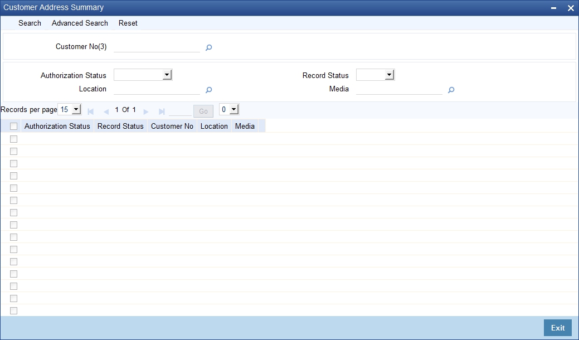The image size is (579, 340).
Task: Check the seventh row checkbox
Action: (14, 212)
